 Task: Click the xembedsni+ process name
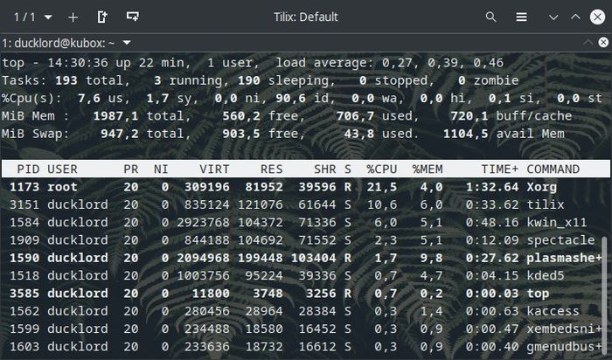pos(565,329)
